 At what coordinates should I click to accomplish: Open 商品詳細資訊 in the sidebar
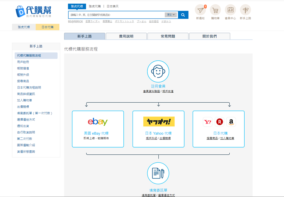point(26,94)
